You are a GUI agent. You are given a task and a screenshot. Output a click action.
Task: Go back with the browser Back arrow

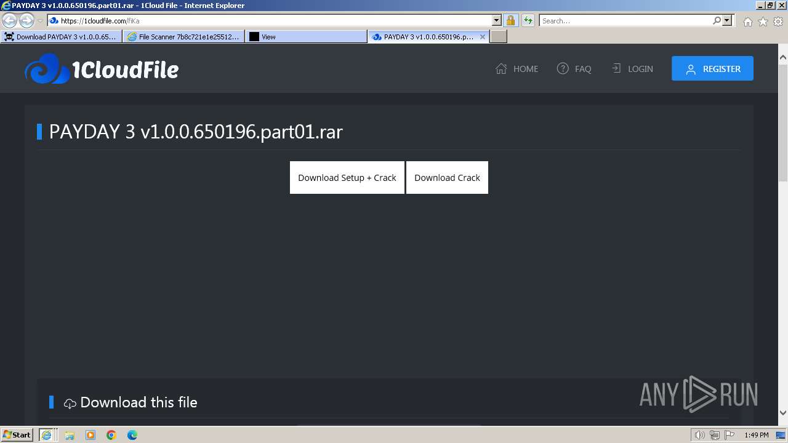tap(9, 20)
